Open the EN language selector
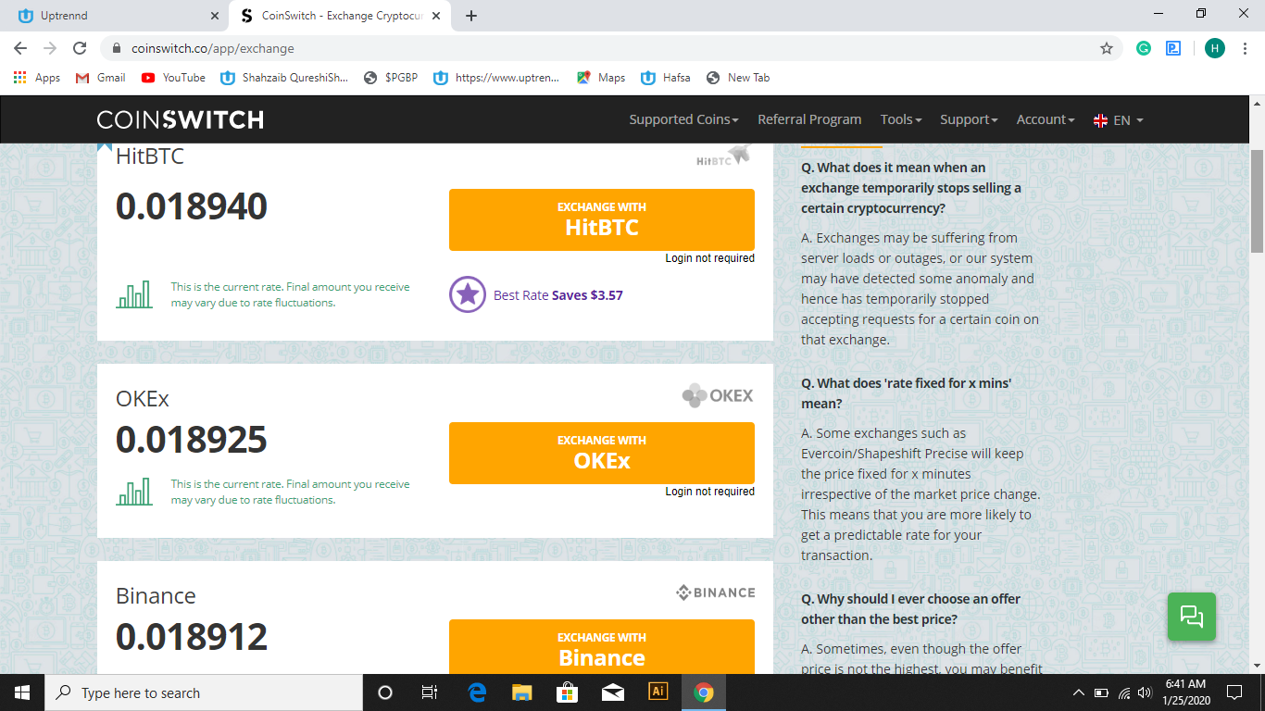1265x711 pixels. click(1119, 120)
